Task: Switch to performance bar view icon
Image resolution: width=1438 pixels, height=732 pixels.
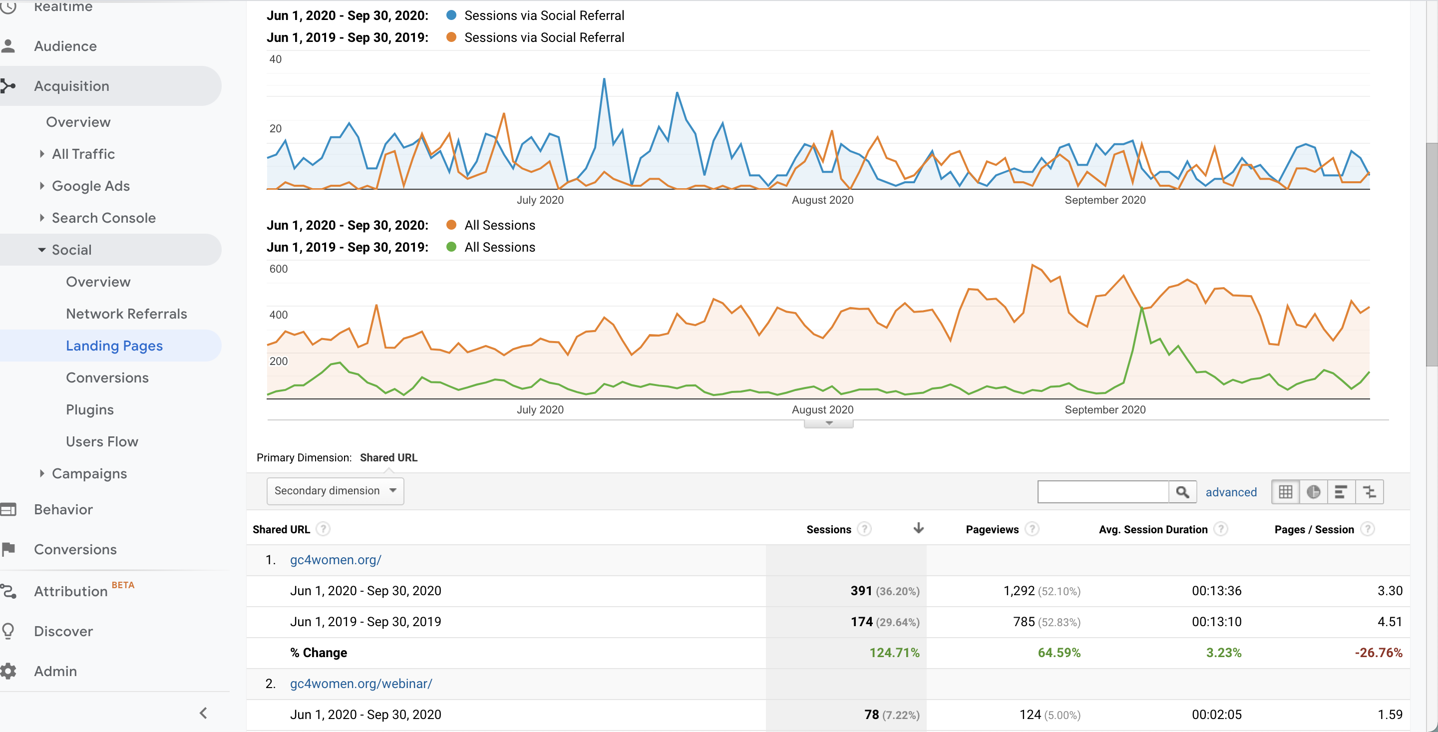Action: (1341, 492)
